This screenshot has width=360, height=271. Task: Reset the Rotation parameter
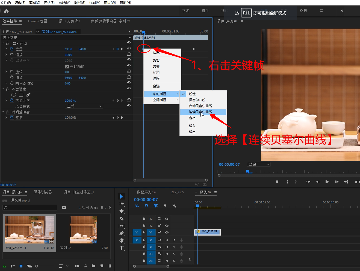[129, 71]
